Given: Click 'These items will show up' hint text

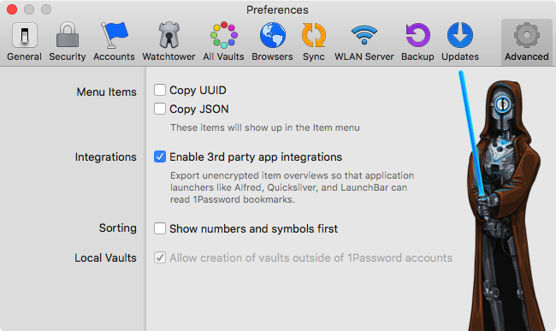Looking at the screenshot, I should pyautogui.click(x=265, y=127).
